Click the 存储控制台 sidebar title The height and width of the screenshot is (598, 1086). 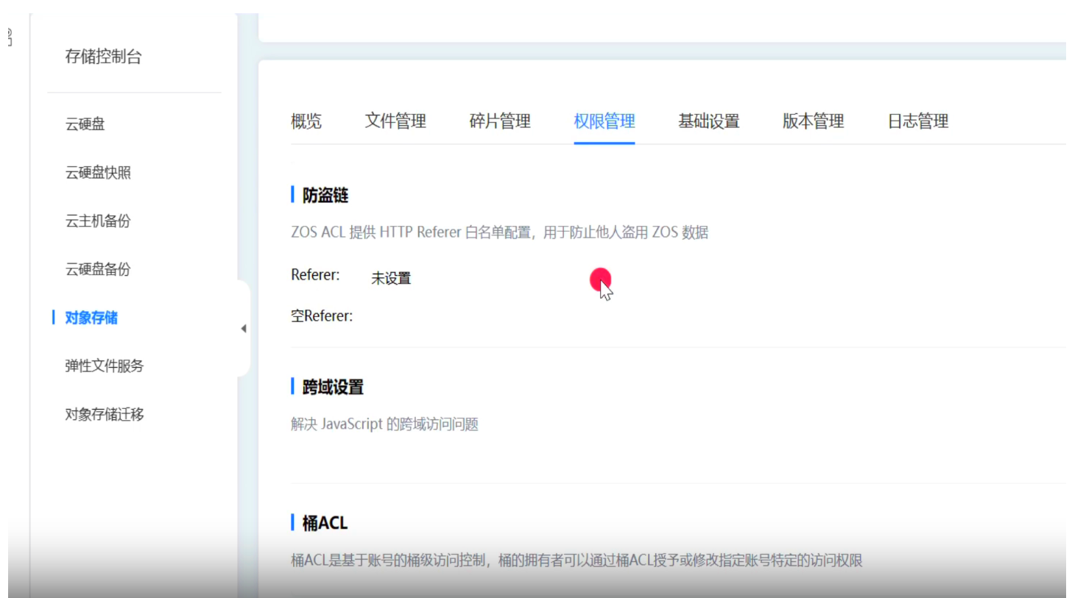[x=103, y=57]
